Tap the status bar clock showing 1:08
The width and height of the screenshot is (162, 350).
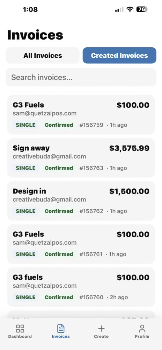coord(30,9)
